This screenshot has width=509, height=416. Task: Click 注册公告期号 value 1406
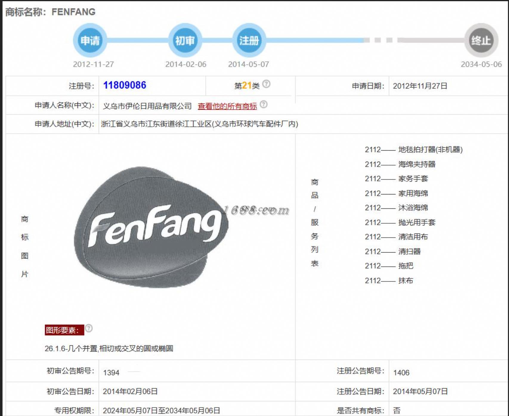(401, 372)
